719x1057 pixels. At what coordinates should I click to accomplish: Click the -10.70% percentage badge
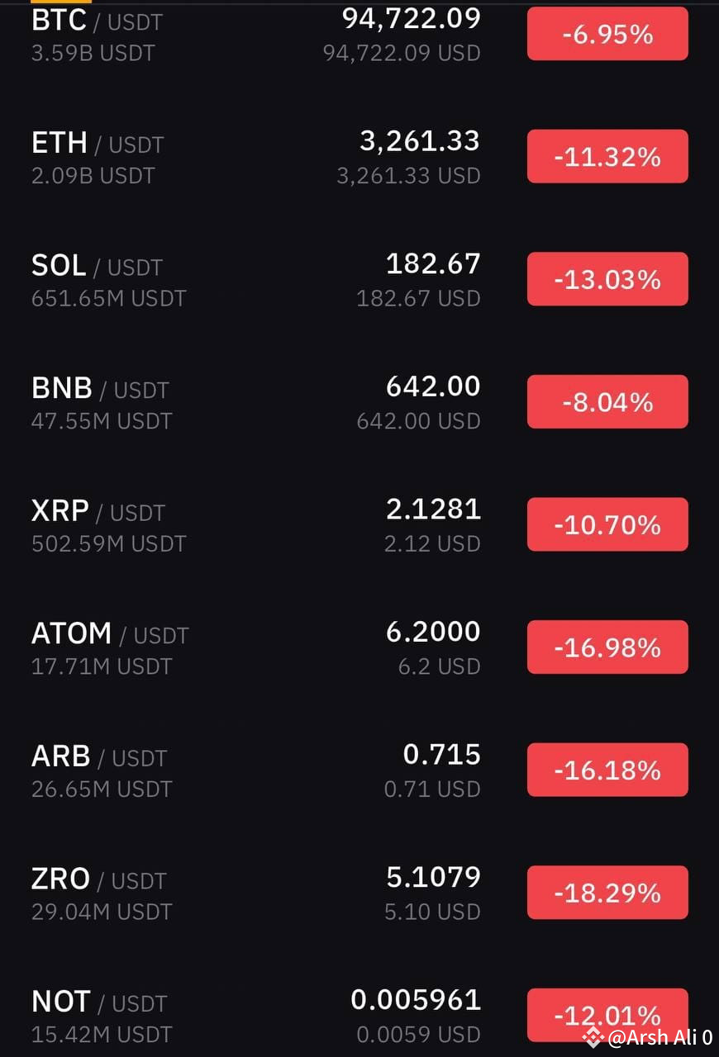[607, 524]
